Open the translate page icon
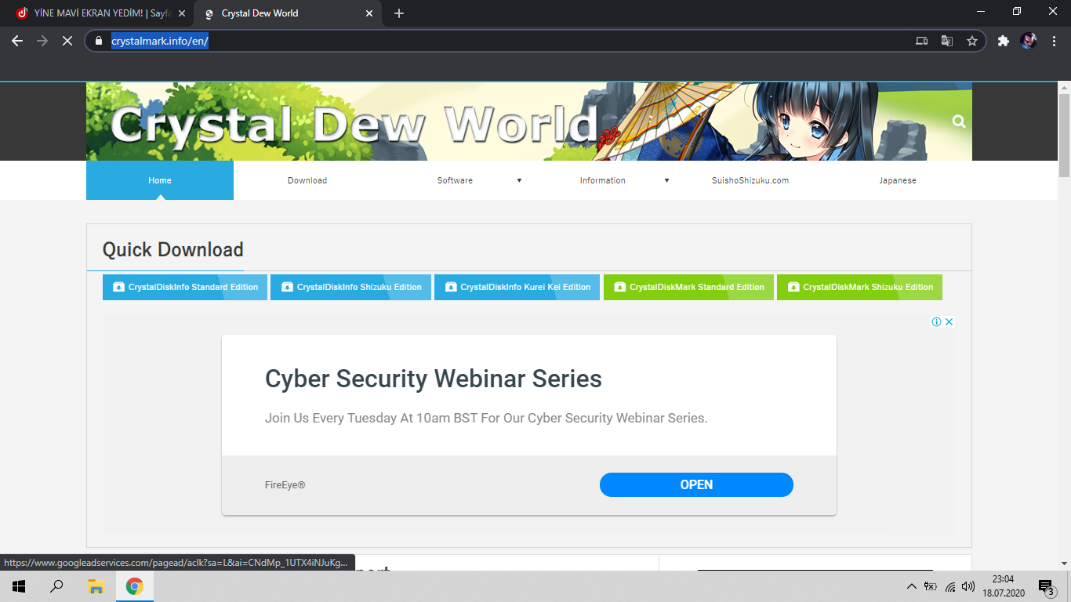The height and width of the screenshot is (602, 1071). tap(947, 41)
